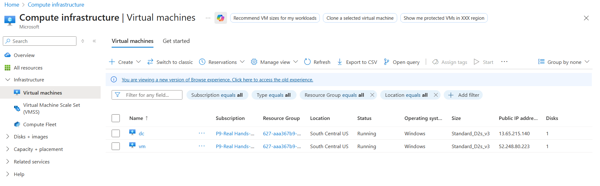Screen dimensions: 600x186
Task: Open the Group by none dropdown
Action: tap(564, 62)
